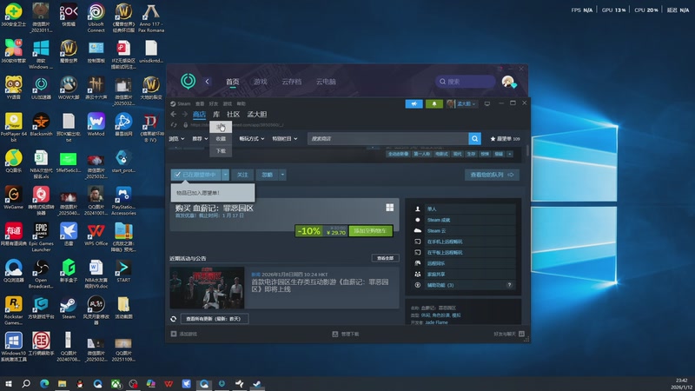
Task: Choose the Downloads entry in the Library dropdown
Action: pyautogui.click(x=221, y=151)
